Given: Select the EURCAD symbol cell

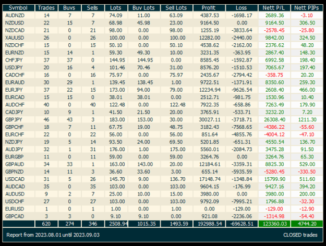Looking at the screenshot, I should tap(18, 97).
